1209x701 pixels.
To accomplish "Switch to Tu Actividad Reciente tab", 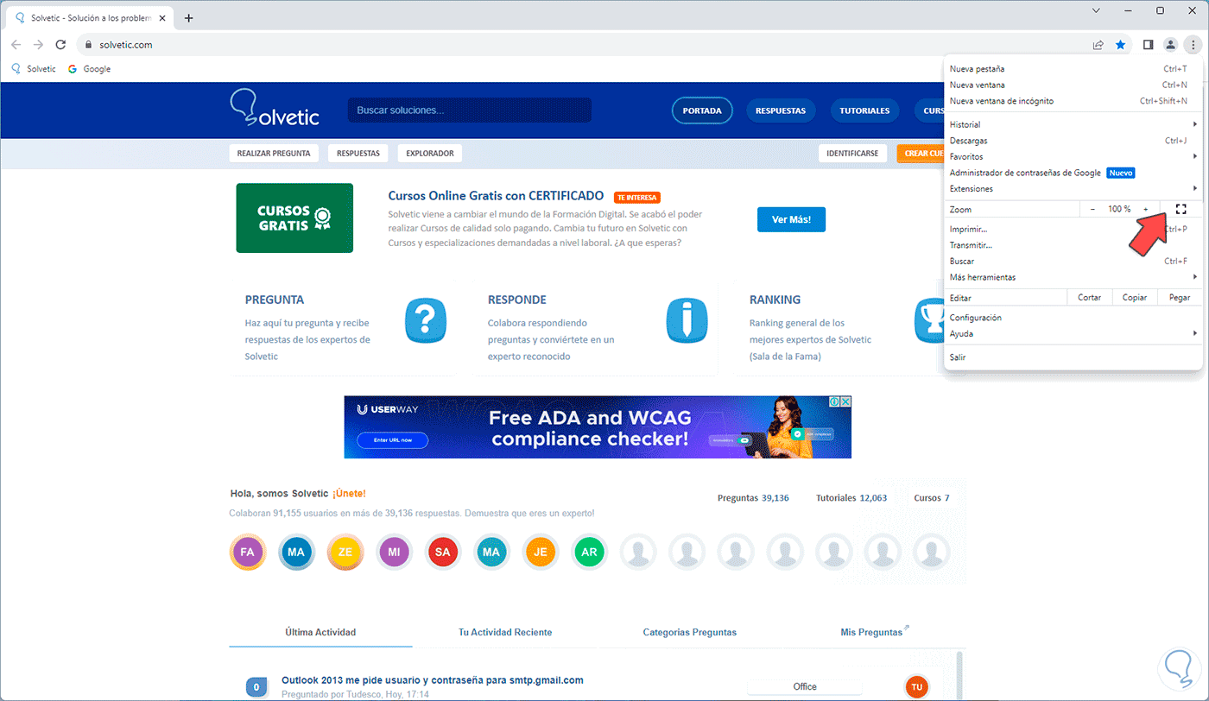I will [505, 632].
